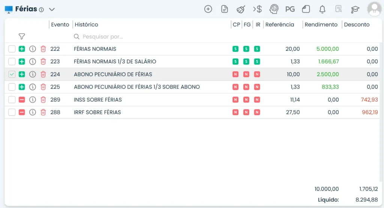Toggle IR flag N on row 288
This screenshot has width=384, height=208.
tap(257, 112)
